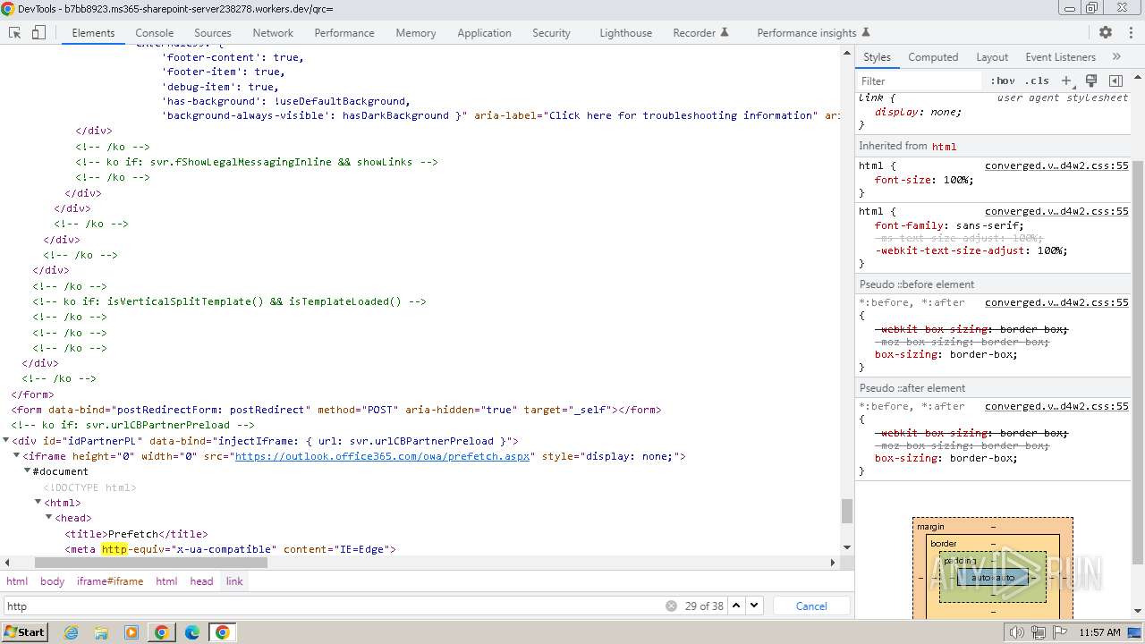
Task: Focus the http search input field
Action: [333, 606]
